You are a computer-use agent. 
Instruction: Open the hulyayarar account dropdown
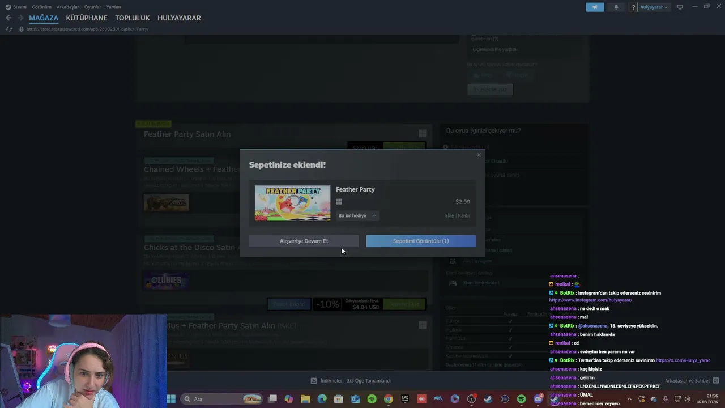click(654, 7)
